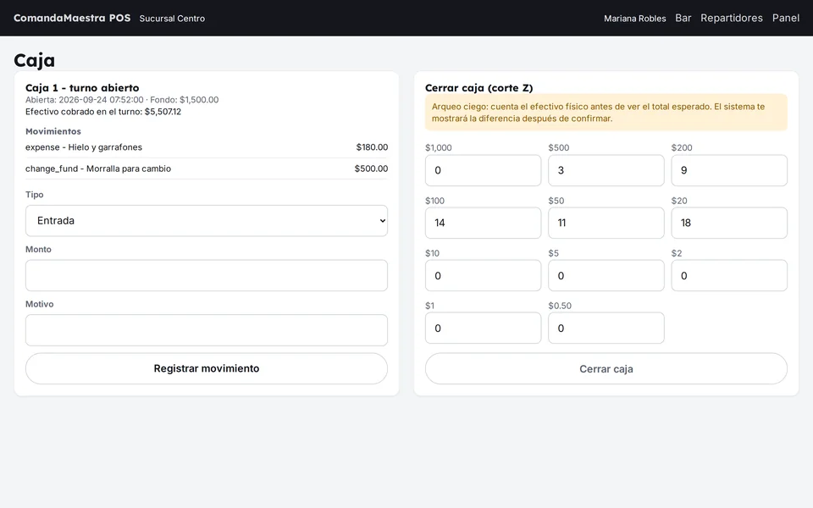
Task: Select the $1 coin count input
Action: tap(483, 328)
